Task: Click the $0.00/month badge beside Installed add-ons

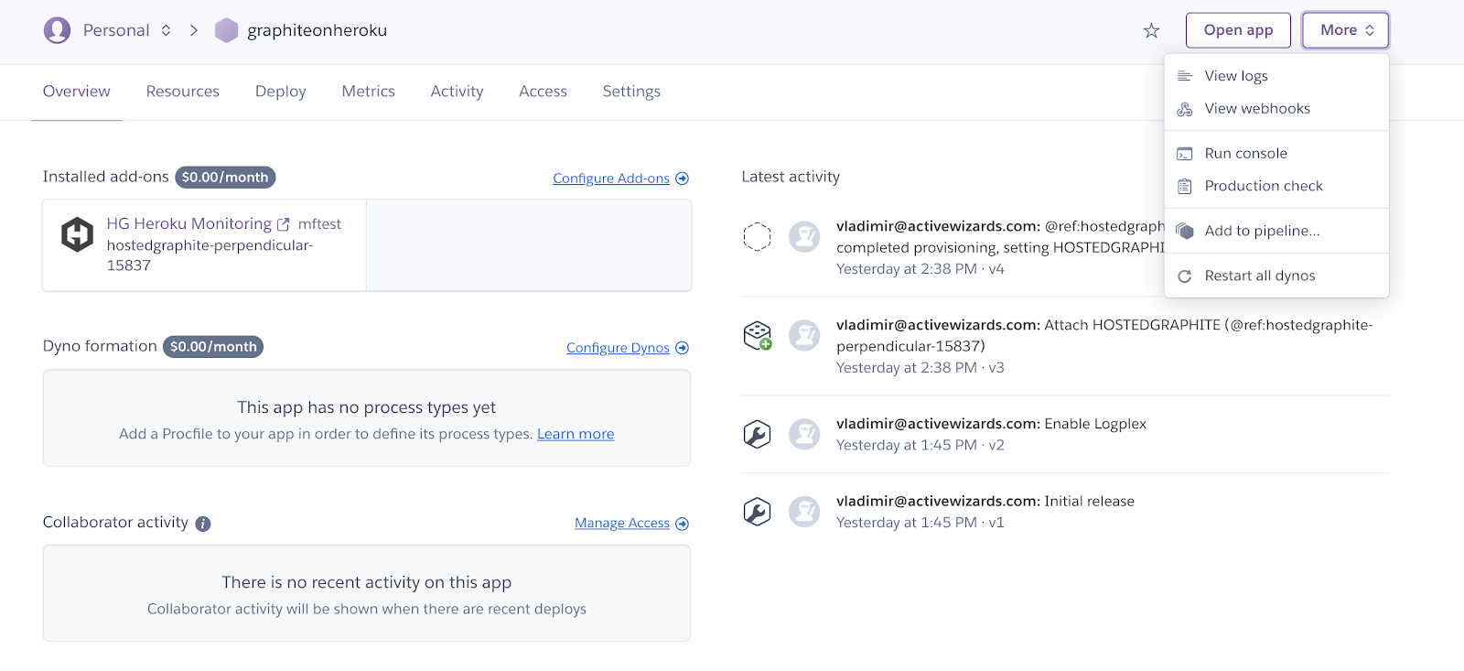Action: [225, 178]
